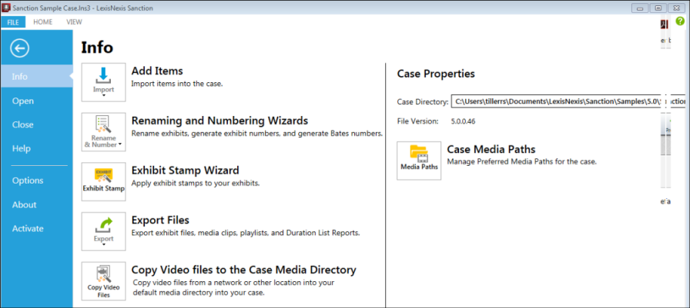Open the Import button for adding items
Screen dimensions: 690x308
pos(103,82)
